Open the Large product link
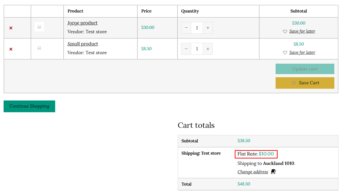The height and width of the screenshot is (192, 342). (x=82, y=23)
